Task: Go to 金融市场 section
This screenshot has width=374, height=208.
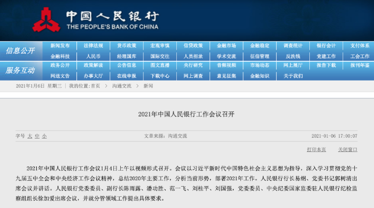Action: click(227, 46)
